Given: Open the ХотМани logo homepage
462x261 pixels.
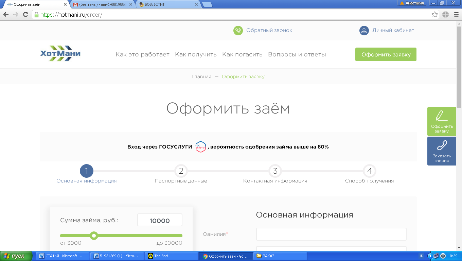Looking at the screenshot, I should [x=60, y=54].
